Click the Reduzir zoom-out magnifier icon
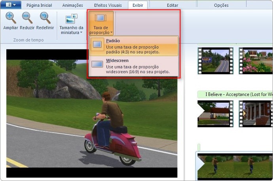 click(x=27, y=18)
